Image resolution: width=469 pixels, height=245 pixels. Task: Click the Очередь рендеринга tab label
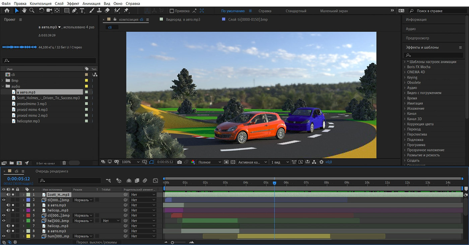coord(52,171)
